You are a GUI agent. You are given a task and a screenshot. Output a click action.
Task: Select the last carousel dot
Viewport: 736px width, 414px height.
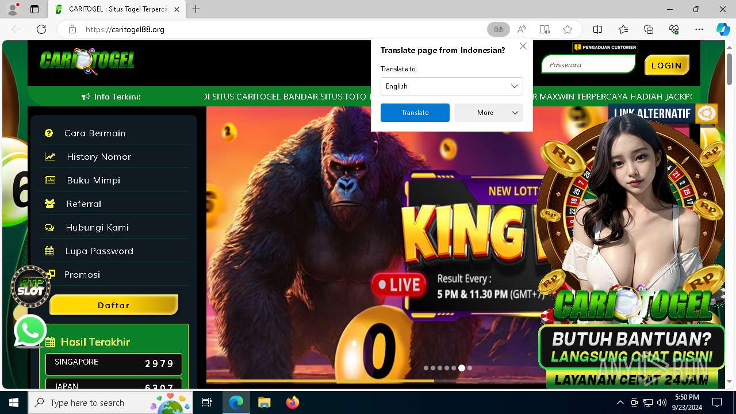pyautogui.click(x=470, y=367)
